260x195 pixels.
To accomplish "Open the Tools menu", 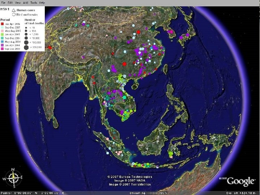I will click(x=34, y=3).
